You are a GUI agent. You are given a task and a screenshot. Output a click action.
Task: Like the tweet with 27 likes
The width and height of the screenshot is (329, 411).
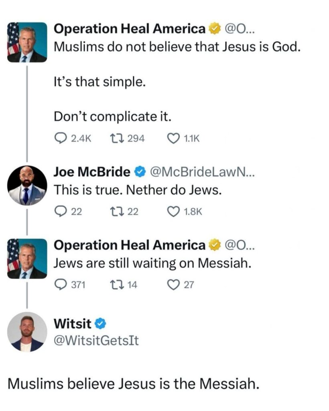coord(173,285)
